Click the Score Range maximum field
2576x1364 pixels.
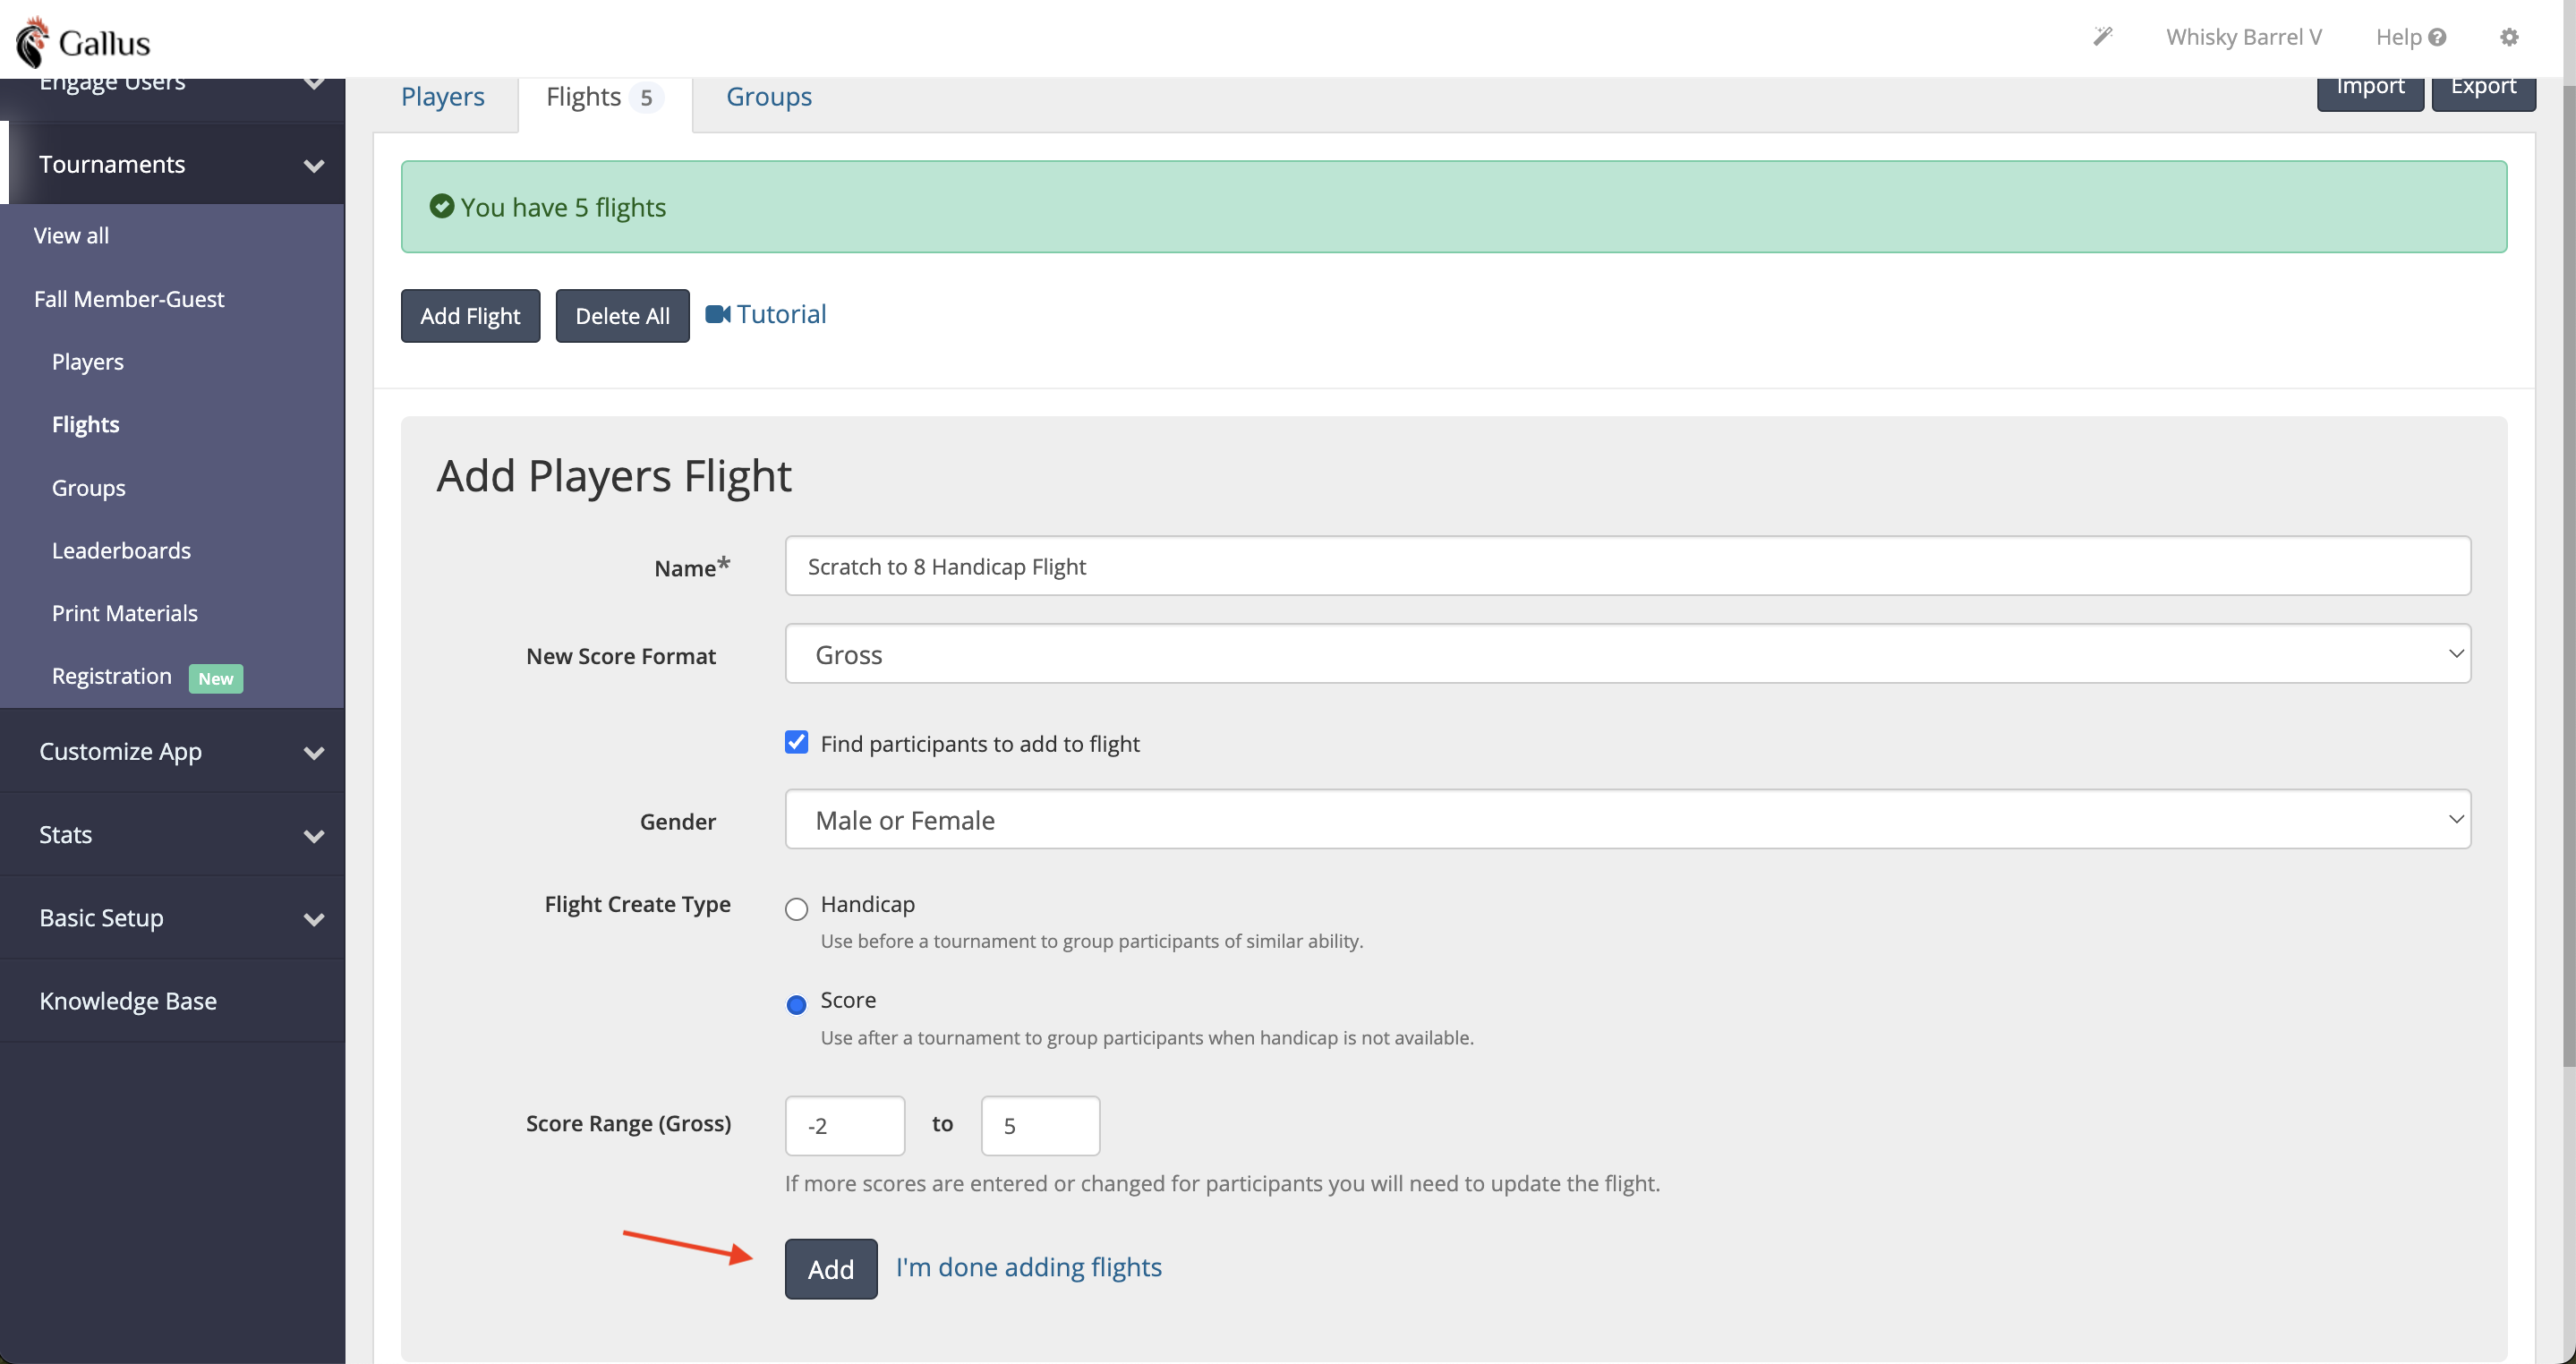click(x=1040, y=1126)
